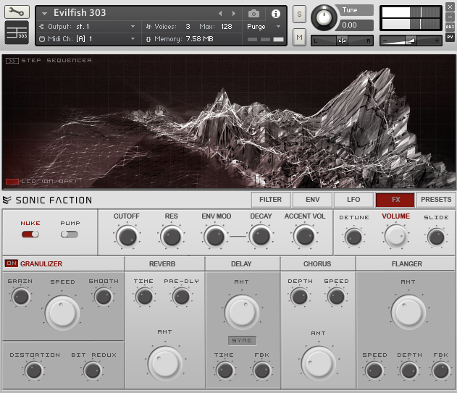Toggle the NUKE switch
The image size is (457, 393).
(30, 234)
